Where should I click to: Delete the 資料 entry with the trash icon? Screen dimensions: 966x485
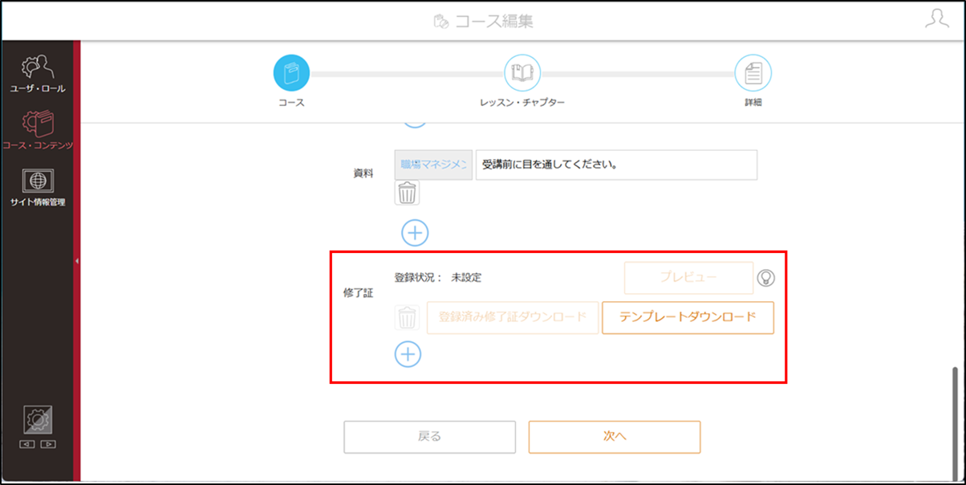click(408, 193)
